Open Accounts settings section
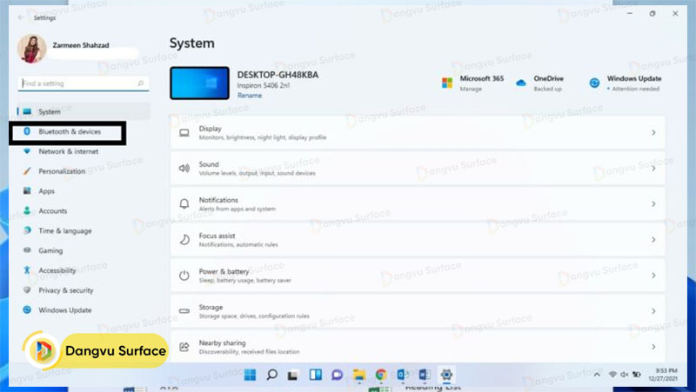 pyautogui.click(x=53, y=211)
